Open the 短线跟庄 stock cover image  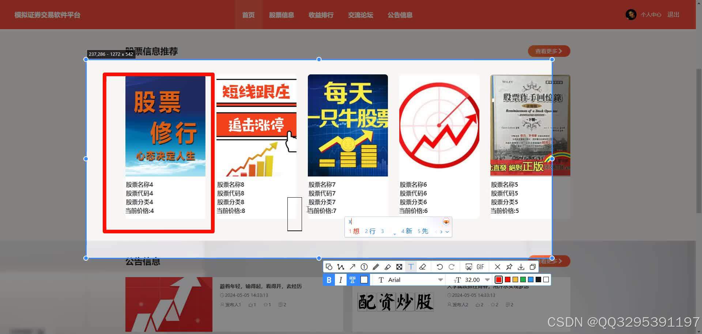(x=256, y=125)
